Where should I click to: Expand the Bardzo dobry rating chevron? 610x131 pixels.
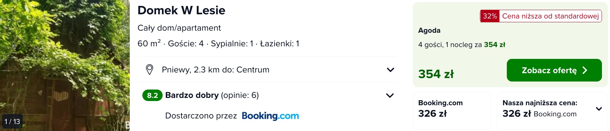point(390,95)
